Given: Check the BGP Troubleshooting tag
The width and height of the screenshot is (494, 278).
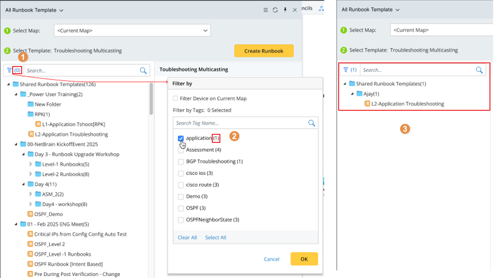Looking at the screenshot, I should [x=181, y=161].
